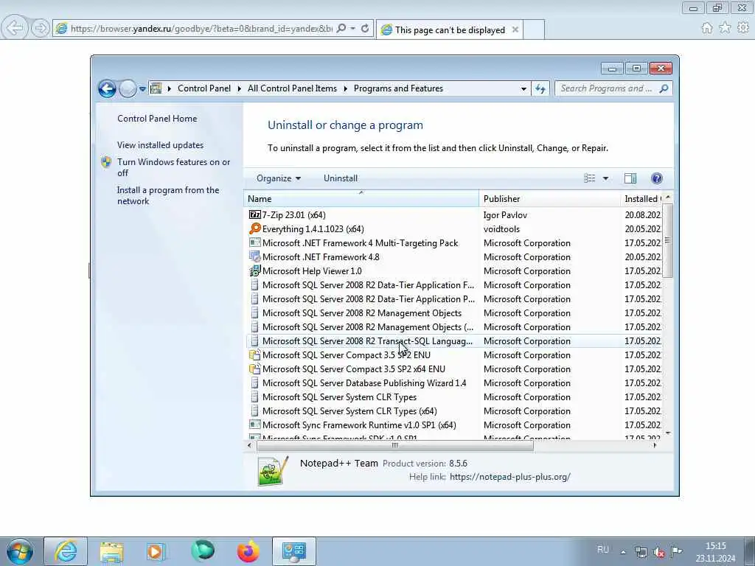Open notepad-plus-plus.org help link

(x=510, y=477)
